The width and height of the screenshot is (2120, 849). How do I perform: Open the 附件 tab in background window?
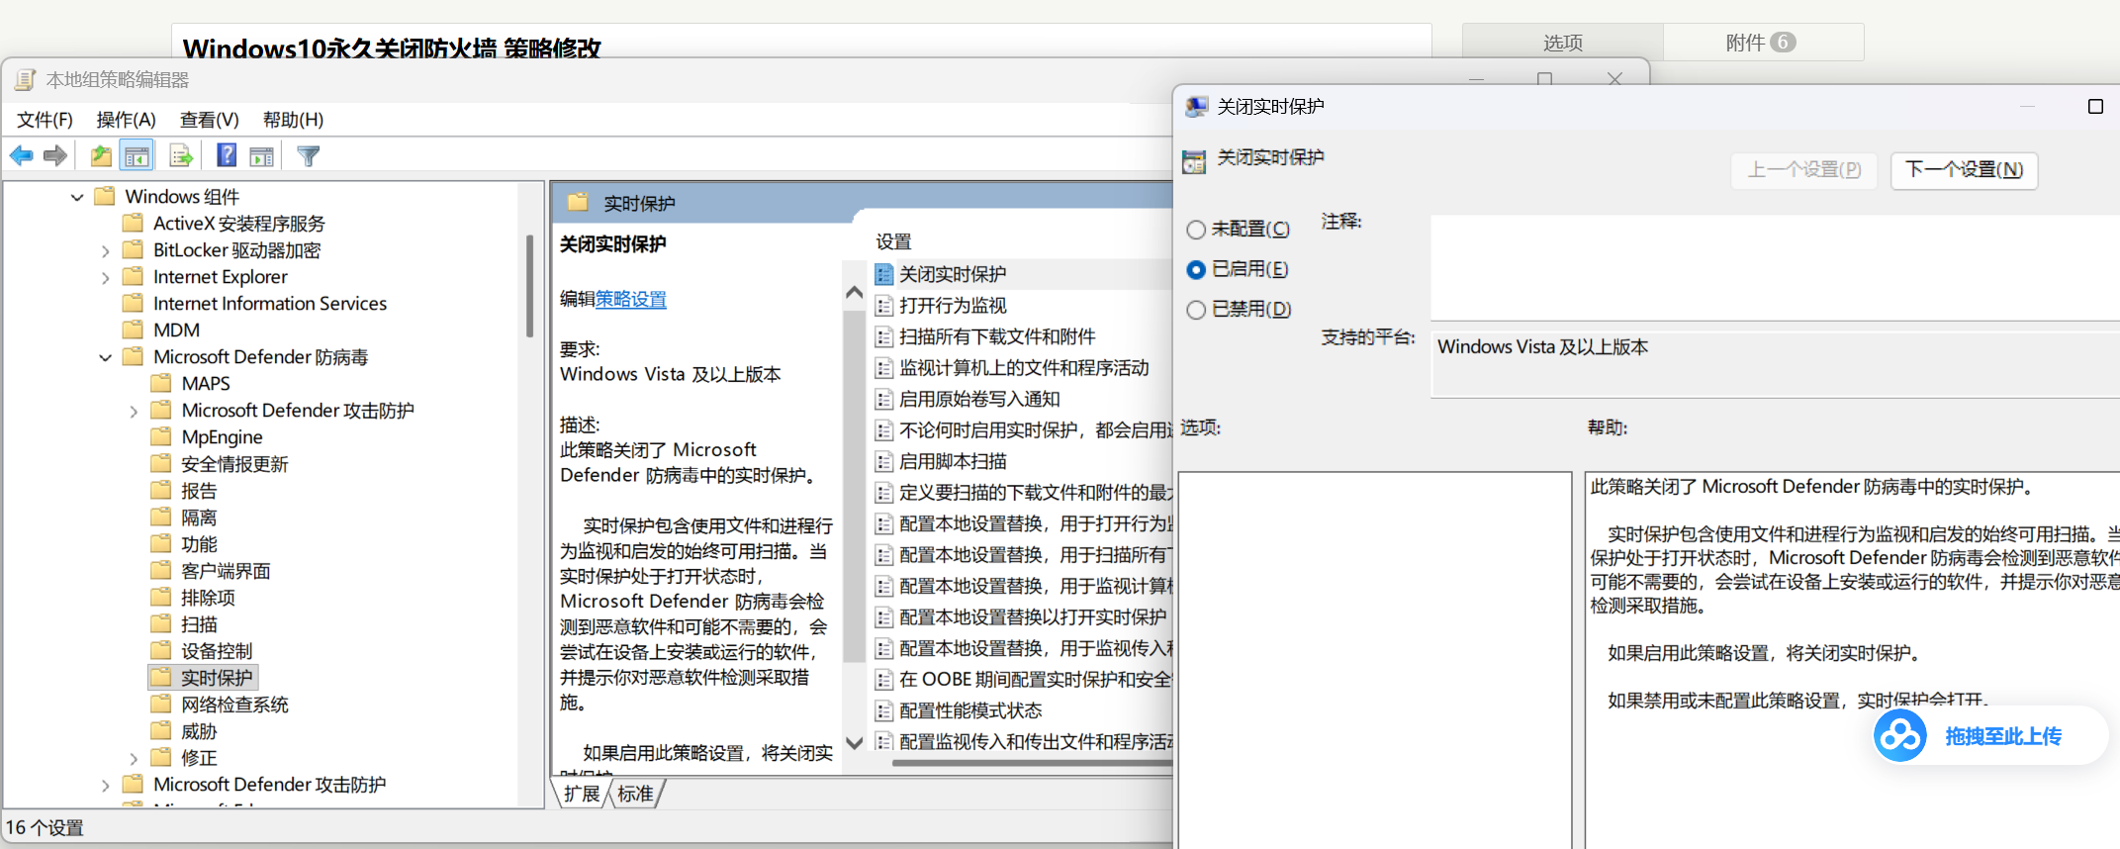1764,43
